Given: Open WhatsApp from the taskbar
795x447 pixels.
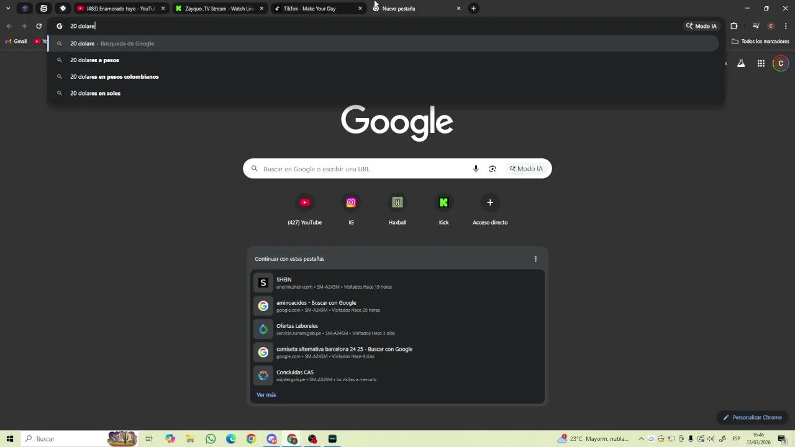Looking at the screenshot, I should [x=211, y=439].
